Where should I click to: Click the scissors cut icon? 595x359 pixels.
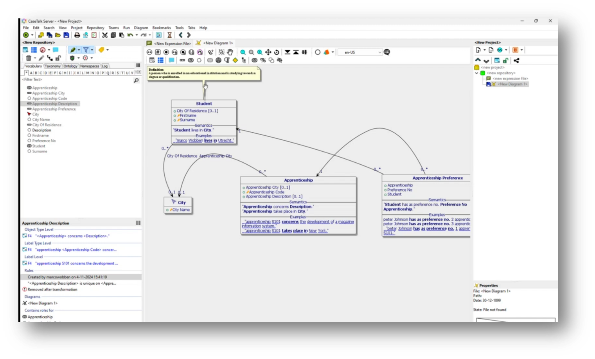[x=105, y=35]
